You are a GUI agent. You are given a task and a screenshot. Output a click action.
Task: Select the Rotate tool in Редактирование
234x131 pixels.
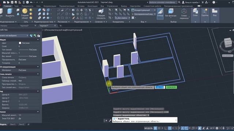pyautogui.click(x=82, y=14)
